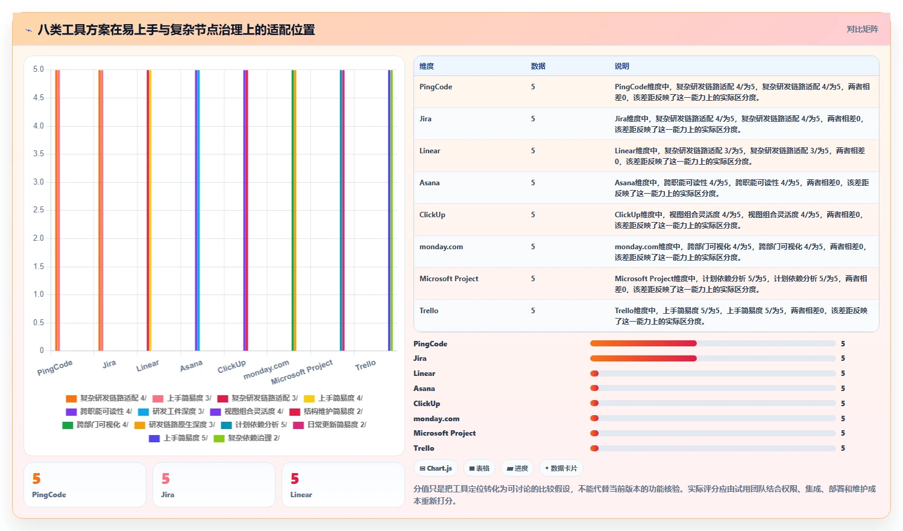Hide the 复杂依赖治理 2/ legend series
903x531 pixels.
[x=247, y=438]
